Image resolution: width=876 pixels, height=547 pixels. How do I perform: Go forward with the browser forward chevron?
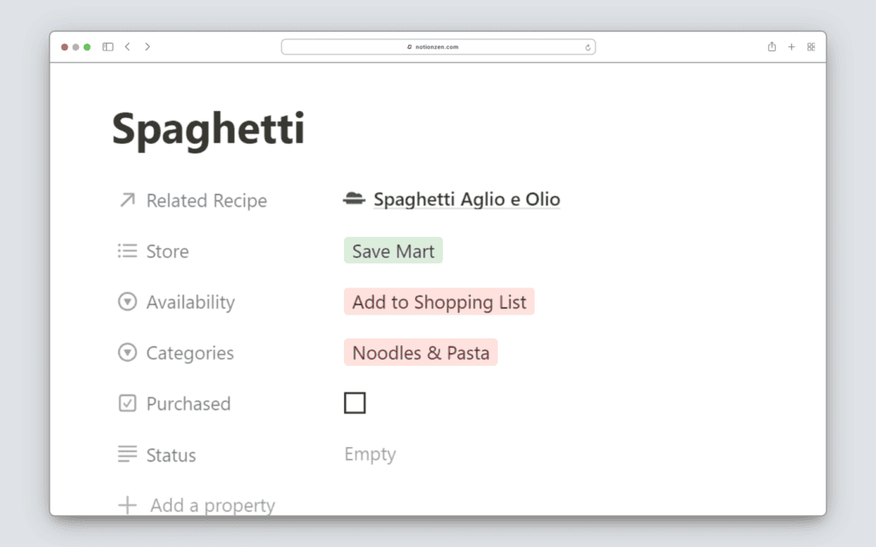[x=147, y=47]
